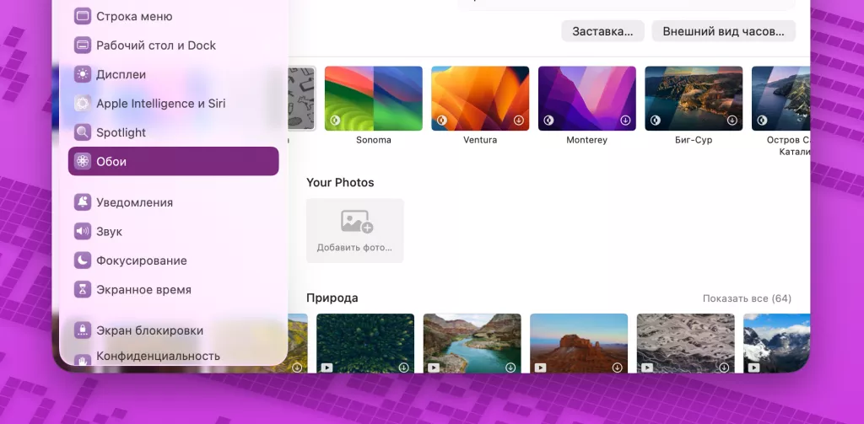864x424 pixels.
Task: Choose the Monterey wallpaper thumbnail
Action: (x=587, y=99)
